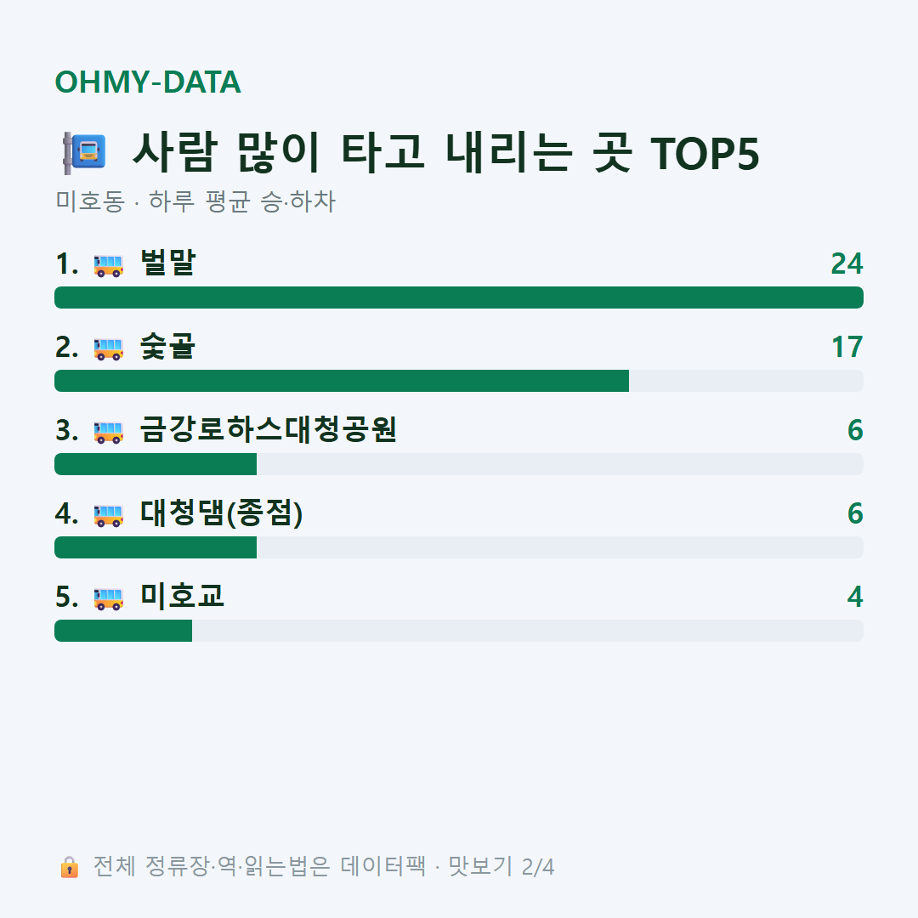Click the OHMY-DATA brand logo text
Viewport: 918px width, 918px height.
click(148, 82)
